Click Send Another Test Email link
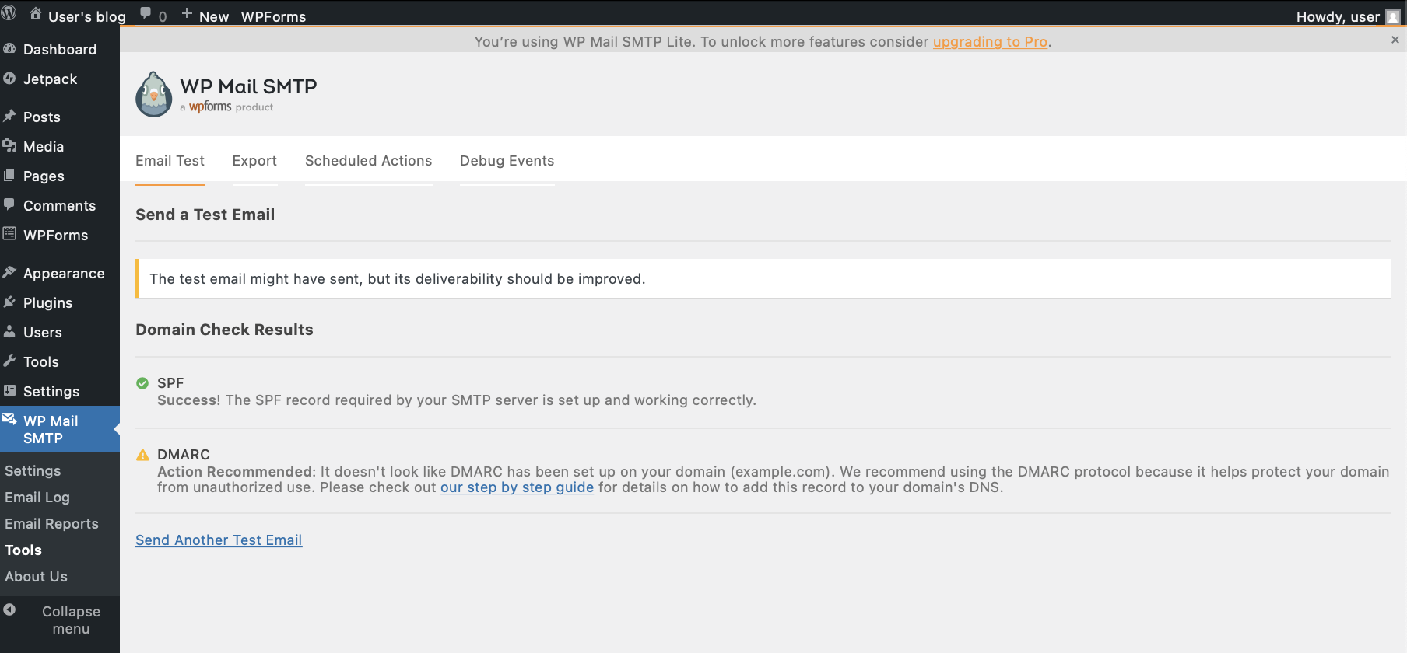The image size is (1407, 653). pyautogui.click(x=219, y=540)
